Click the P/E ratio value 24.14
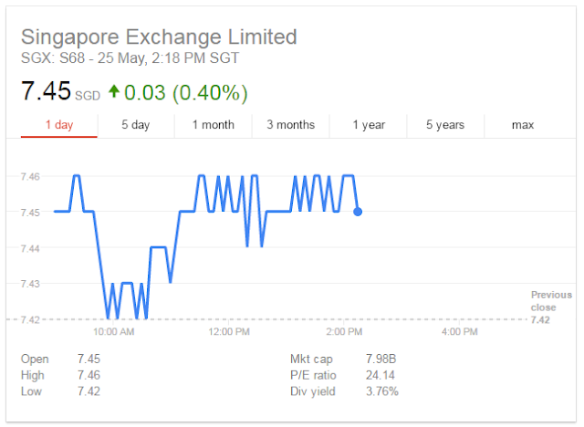Screen dimensions: 584x427 point(380,375)
